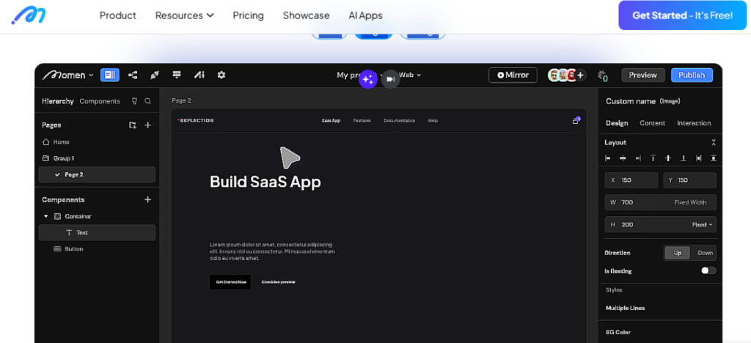
Task: Click the purple AI sparkle button
Action: [368, 79]
